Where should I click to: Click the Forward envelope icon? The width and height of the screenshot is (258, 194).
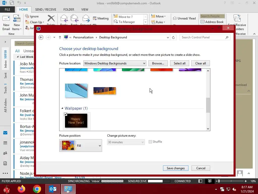[x=86, y=18]
